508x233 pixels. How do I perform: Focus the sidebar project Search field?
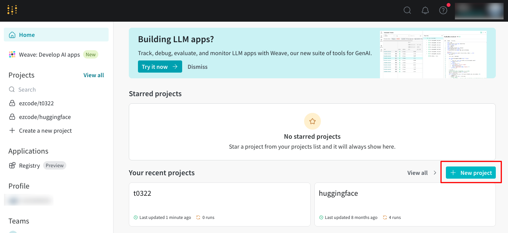pyautogui.click(x=56, y=89)
